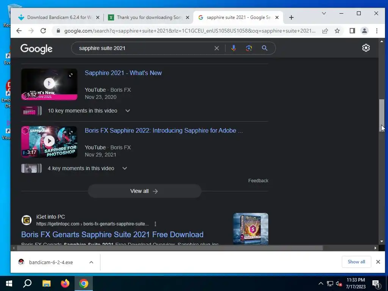Image resolution: width=388 pixels, height=291 pixels.
Task: Open notification center icon
Action: pyautogui.click(x=376, y=284)
